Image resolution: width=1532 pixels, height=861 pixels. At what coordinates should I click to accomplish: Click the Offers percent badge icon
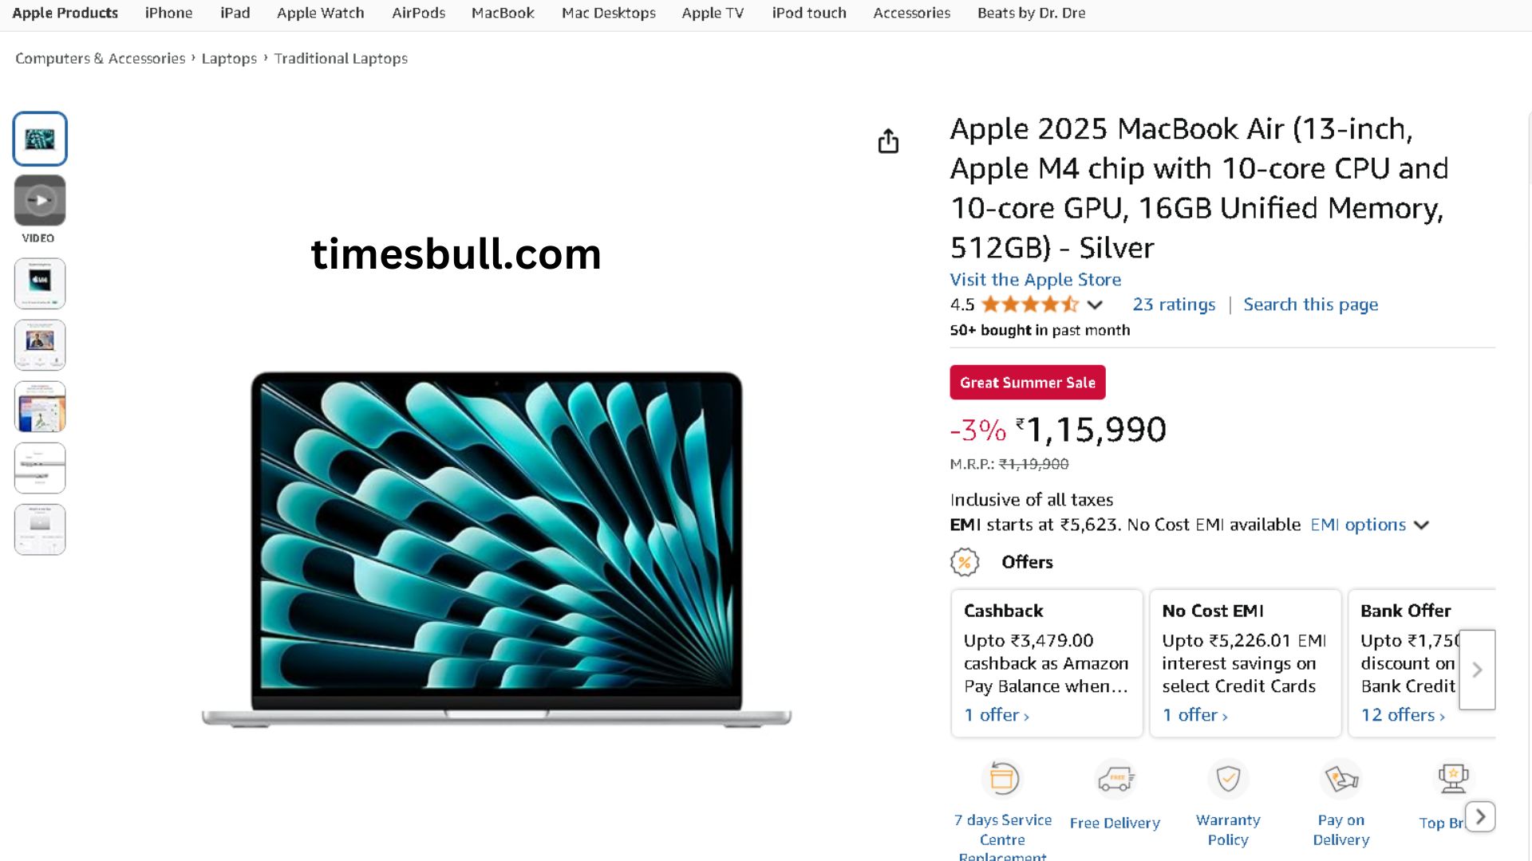(965, 562)
